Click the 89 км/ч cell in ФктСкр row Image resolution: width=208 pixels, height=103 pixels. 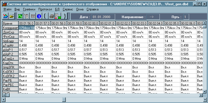click(x=27, y=36)
